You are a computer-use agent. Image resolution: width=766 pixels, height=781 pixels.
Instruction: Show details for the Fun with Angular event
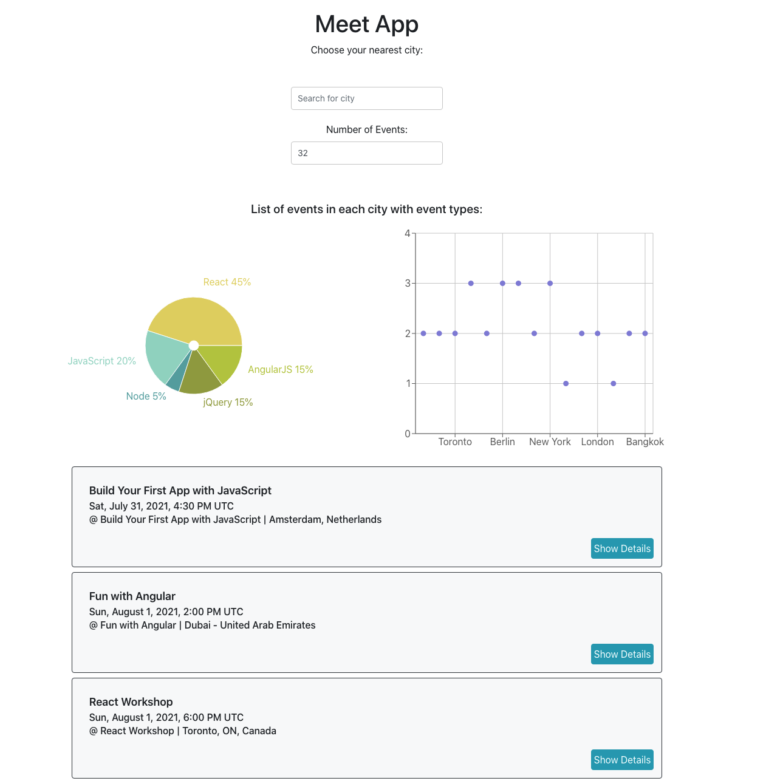pyautogui.click(x=622, y=654)
